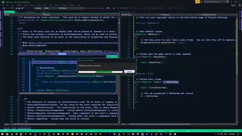The image size is (242, 136).
Task: Collapse the initialization order comment outline
Action: pos(18,99)
